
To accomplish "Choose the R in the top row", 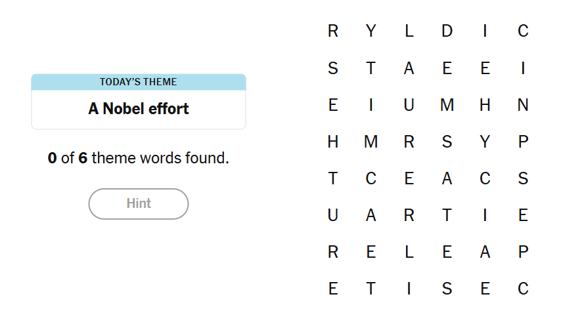I will [333, 31].
